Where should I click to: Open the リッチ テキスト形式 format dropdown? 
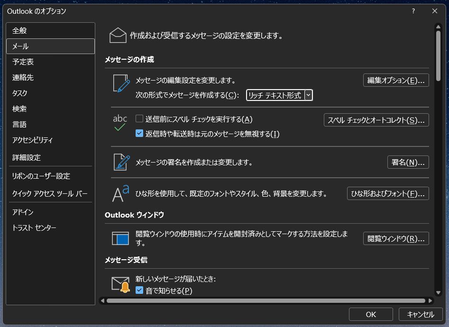pyautogui.click(x=308, y=95)
